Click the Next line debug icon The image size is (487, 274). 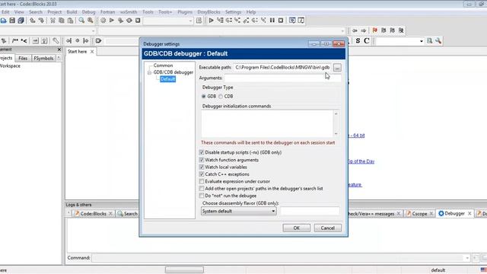[229, 21]
